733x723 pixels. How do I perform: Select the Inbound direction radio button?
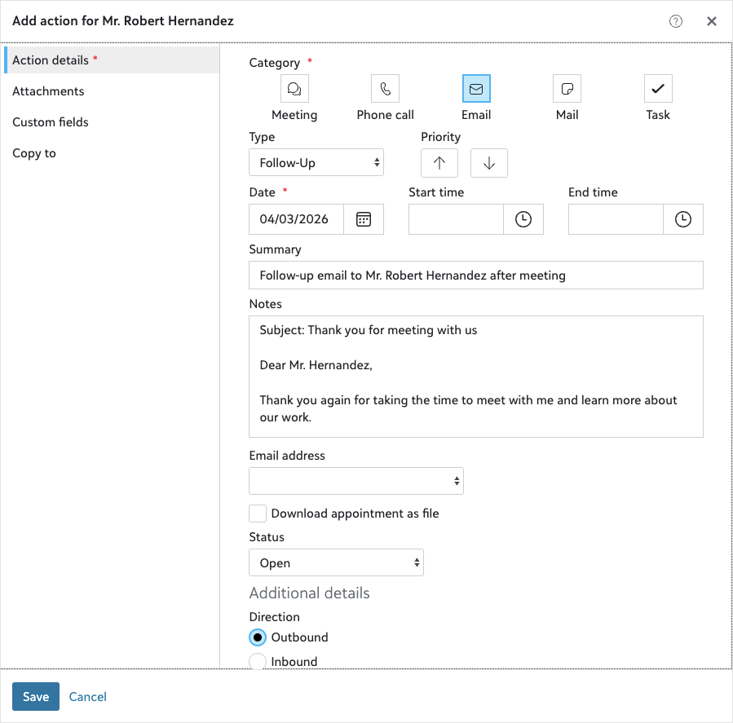258,661
